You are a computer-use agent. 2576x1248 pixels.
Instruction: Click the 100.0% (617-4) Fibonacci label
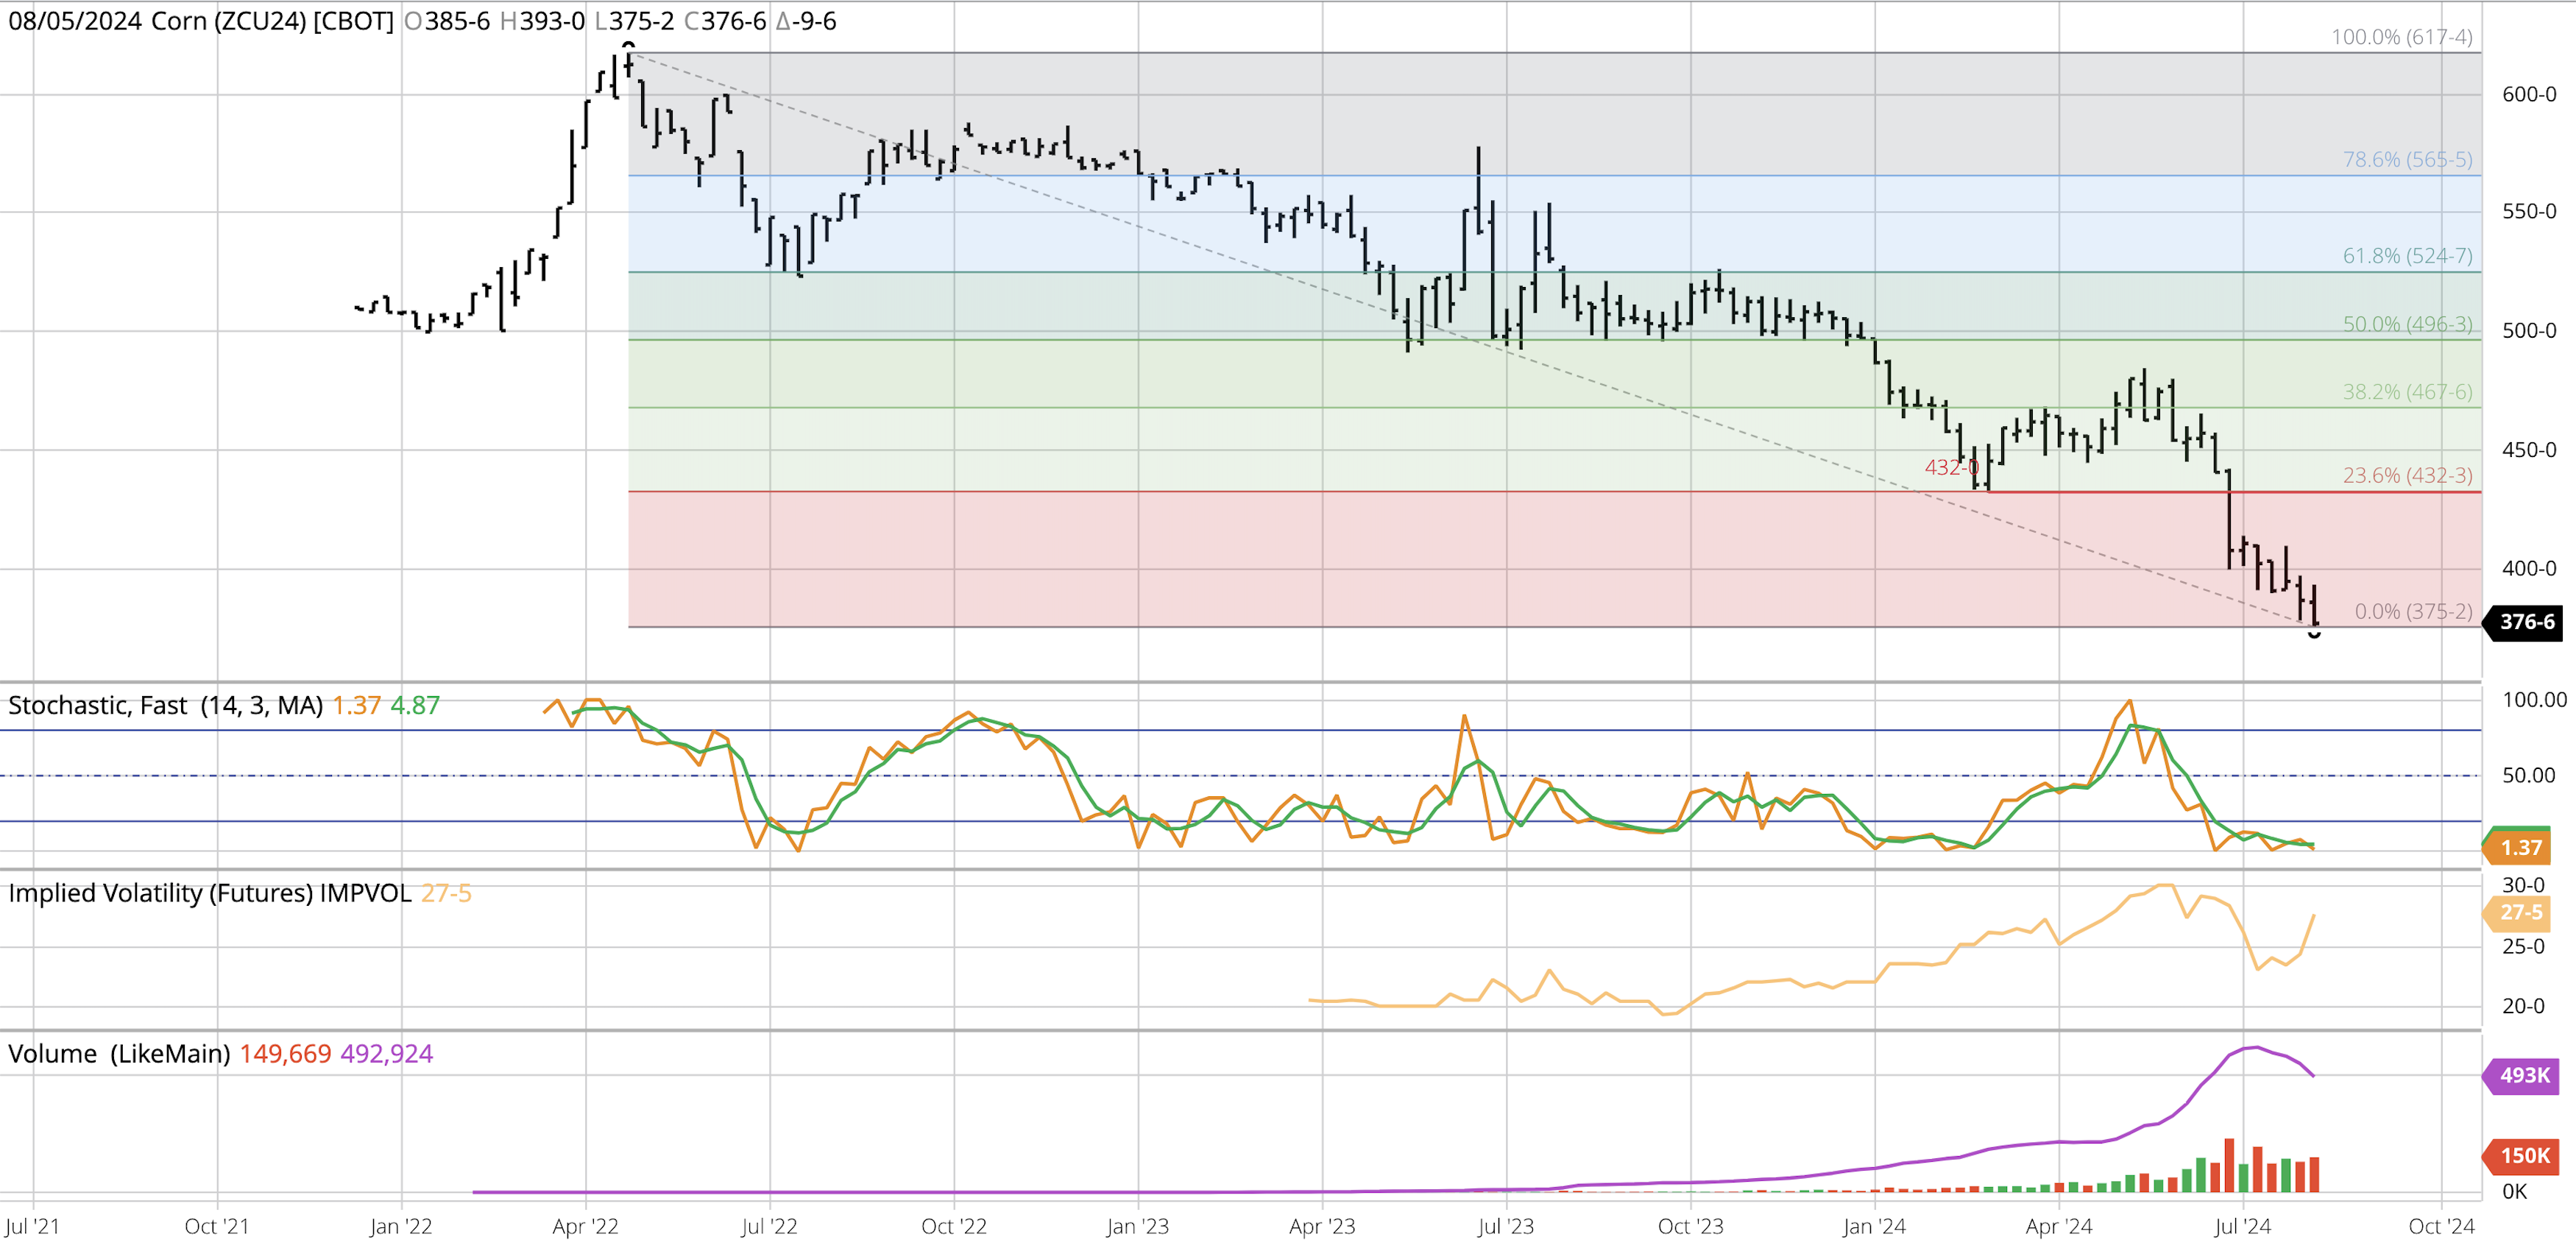point(2401,37)
